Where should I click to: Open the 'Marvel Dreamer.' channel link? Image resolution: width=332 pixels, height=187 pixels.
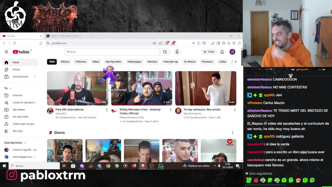(x=192, y=113)
